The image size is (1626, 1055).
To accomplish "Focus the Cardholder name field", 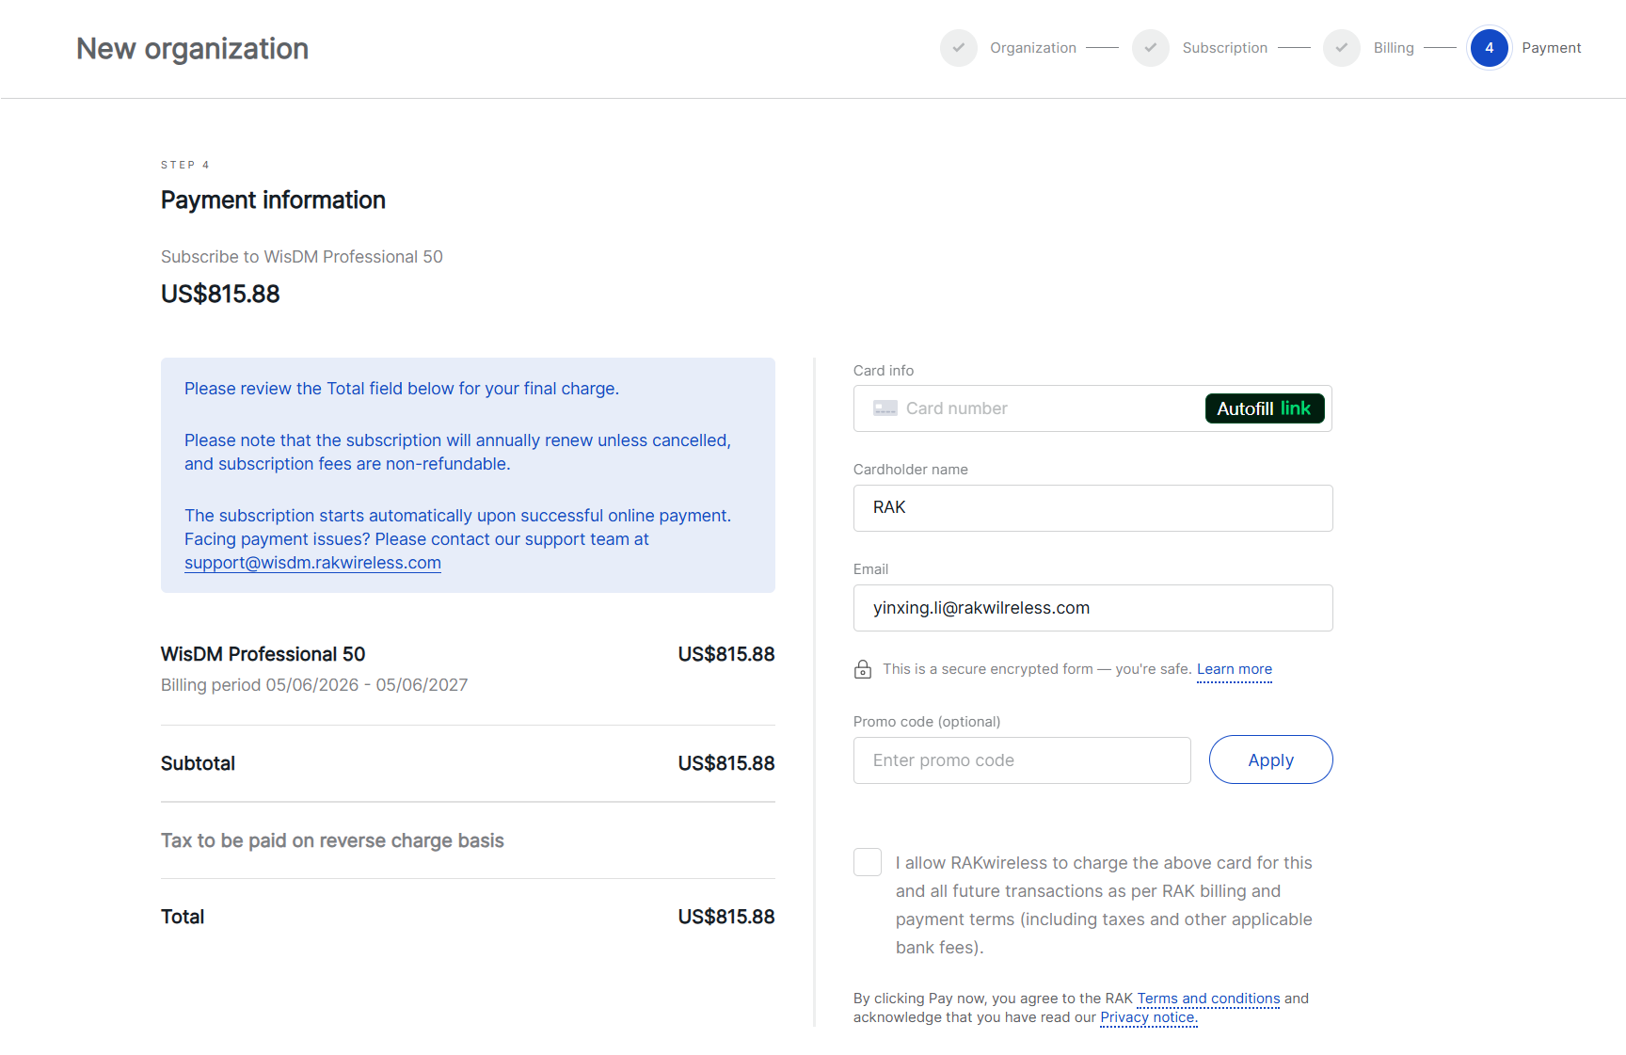I will 1092,508.
